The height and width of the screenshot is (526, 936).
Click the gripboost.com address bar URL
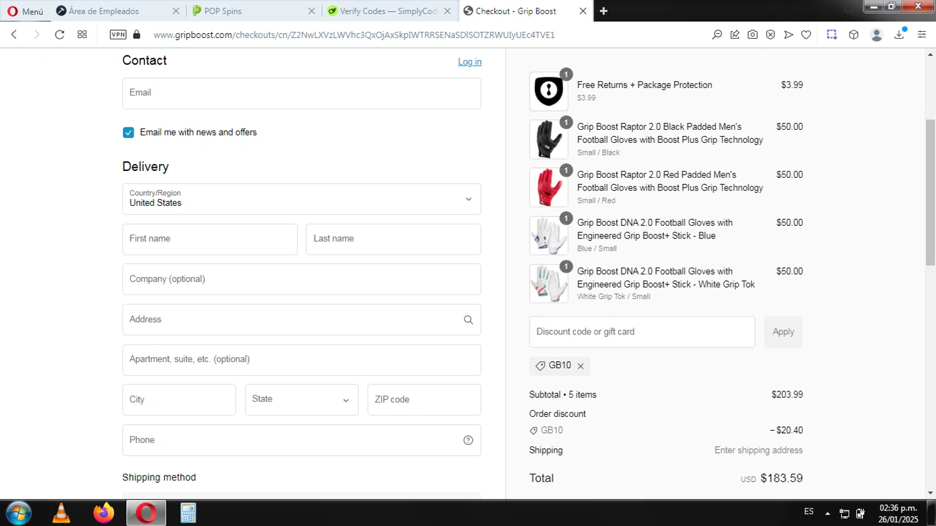354,35
